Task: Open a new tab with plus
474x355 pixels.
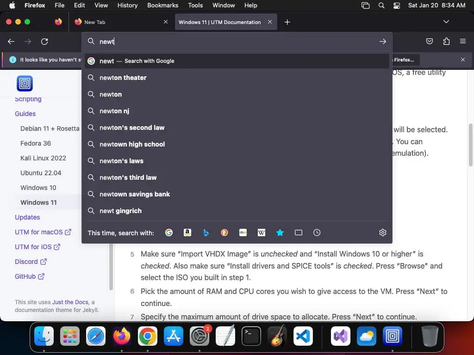Action: 287,22
